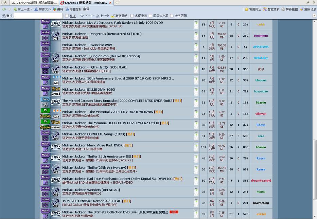317x219 pixels.
Task: Click 清除记录 clear history
Action: 308,9
